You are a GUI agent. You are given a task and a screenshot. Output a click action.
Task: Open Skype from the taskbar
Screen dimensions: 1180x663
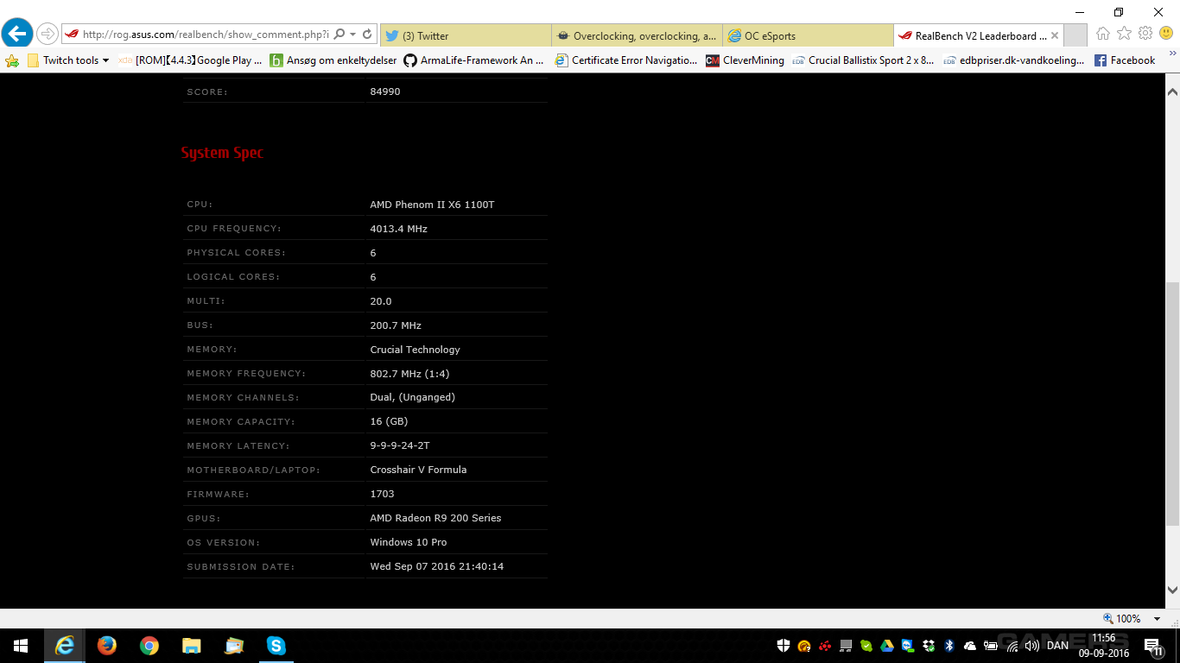[x=276, y=646]
